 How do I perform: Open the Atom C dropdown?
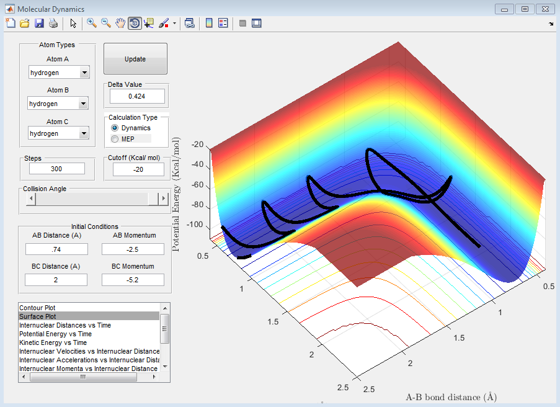(x=84, y=133)
